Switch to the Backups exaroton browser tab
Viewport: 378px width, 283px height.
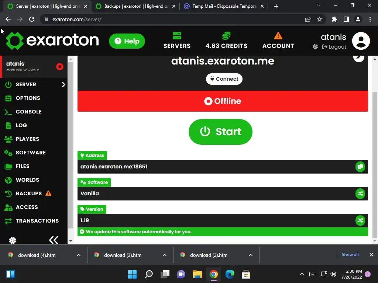click(135, 6)
